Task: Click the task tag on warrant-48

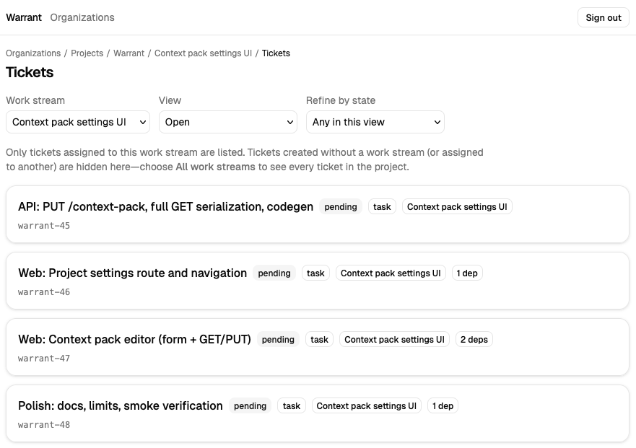Action: [291, 405]
